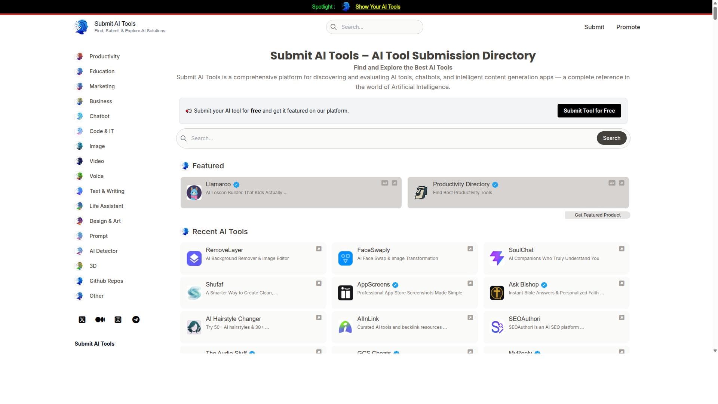Select the Text & Writing category
The width and height of the screenshot is (718, 404).
pos(107,191)
